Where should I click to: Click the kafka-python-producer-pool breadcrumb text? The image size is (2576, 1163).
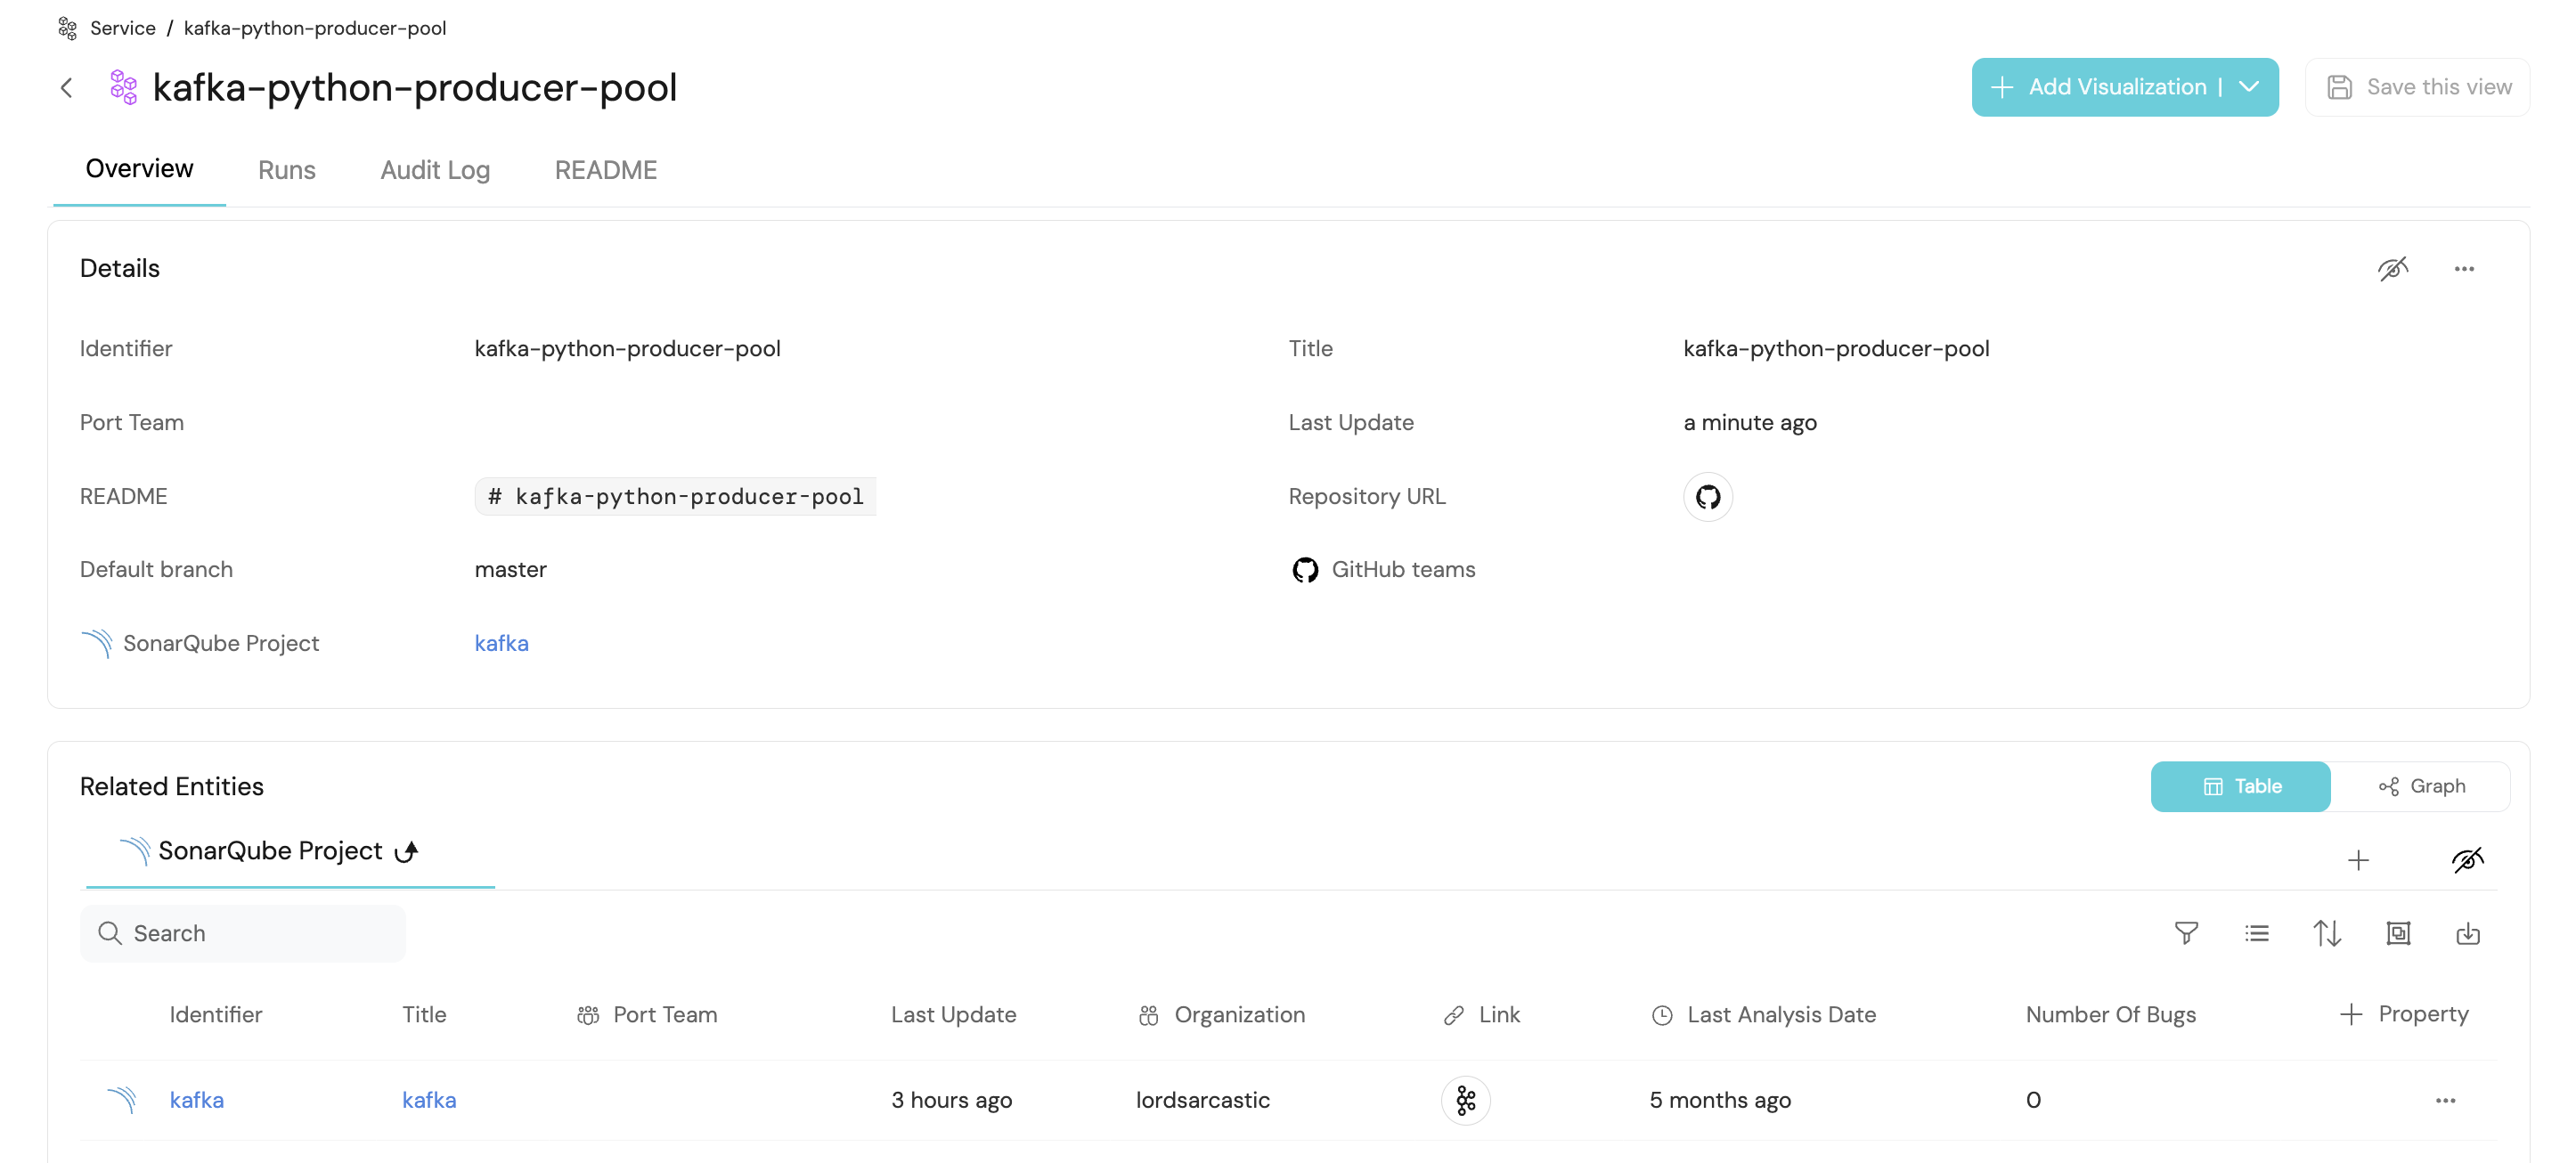[x=315, y=28]
